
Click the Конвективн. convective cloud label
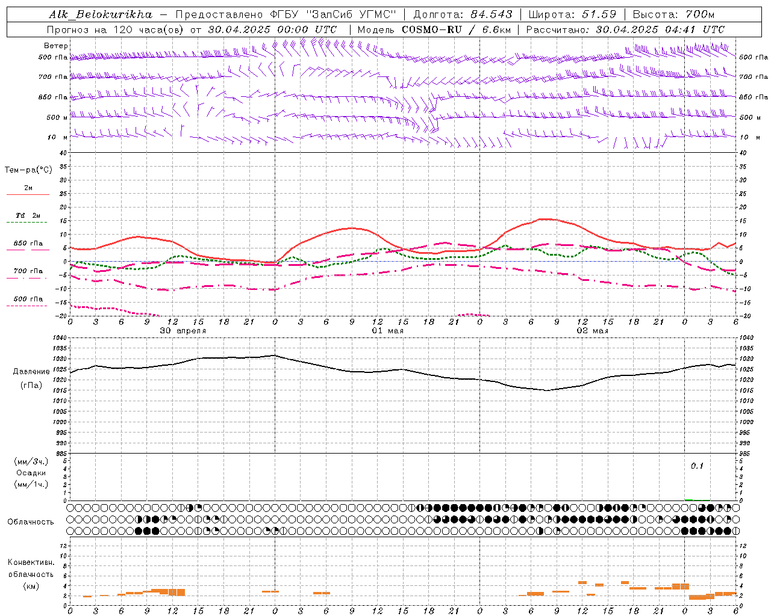(x=31, y=562)
